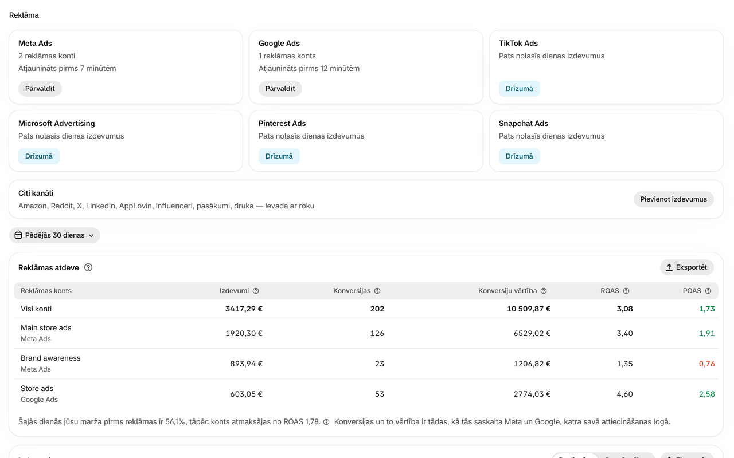The height and width of the screenshot is (458, 734).
Task: Click spend value 893,94 €
Action: coord(245,364)
